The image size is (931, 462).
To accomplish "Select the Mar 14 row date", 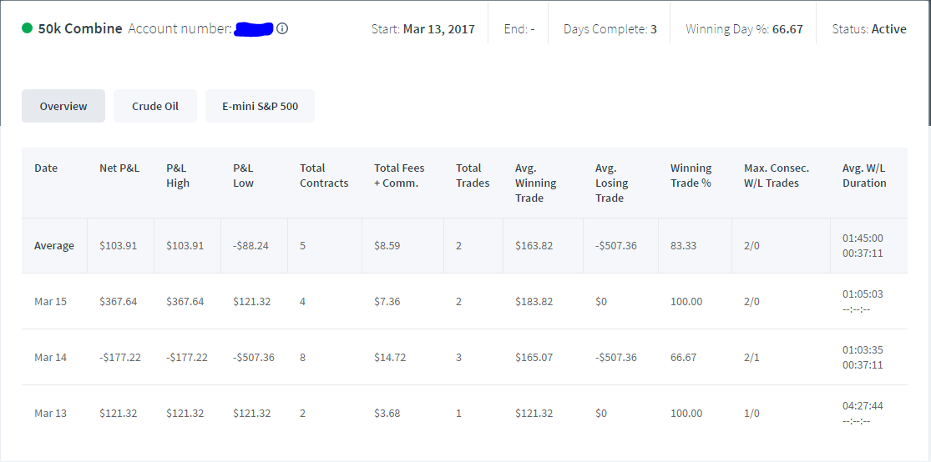I will 50,357.
